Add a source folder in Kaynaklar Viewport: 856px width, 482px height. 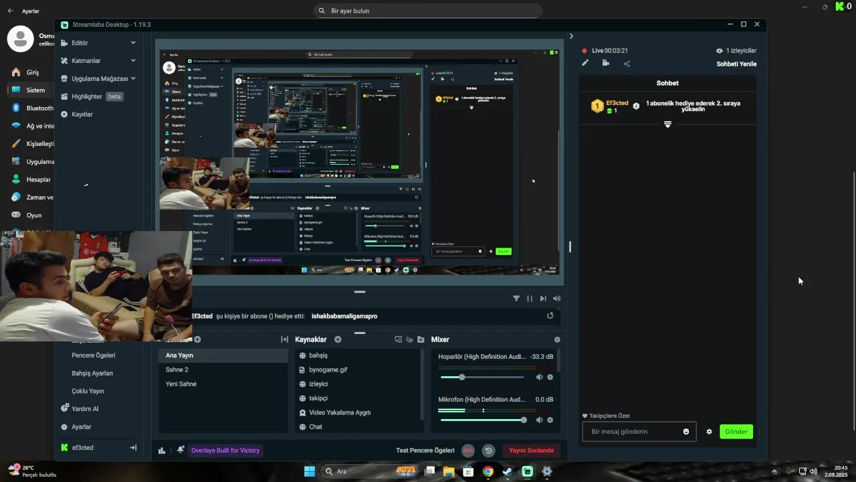[421, 339]
